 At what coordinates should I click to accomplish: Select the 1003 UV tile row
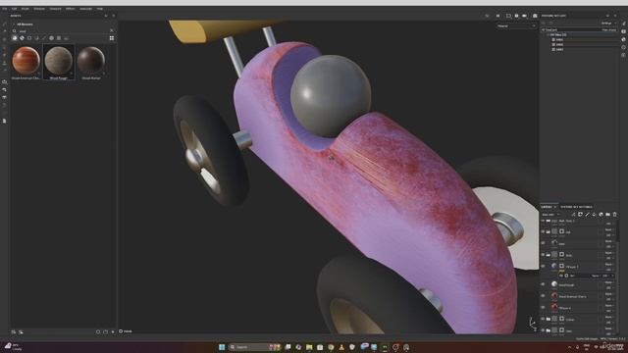tap(559, 49)
